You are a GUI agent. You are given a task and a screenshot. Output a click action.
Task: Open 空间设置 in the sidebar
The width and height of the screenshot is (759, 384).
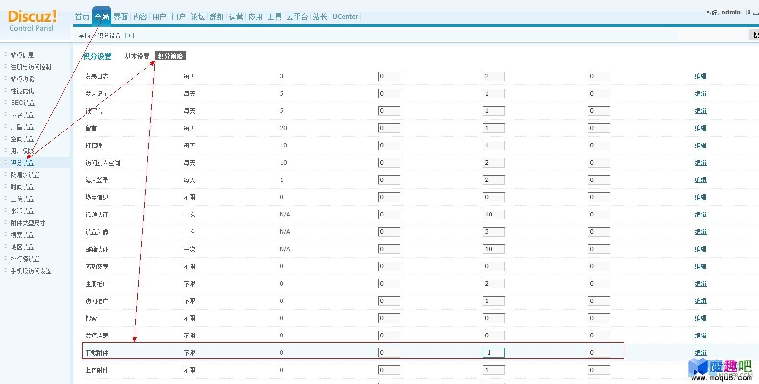[22, 139]
